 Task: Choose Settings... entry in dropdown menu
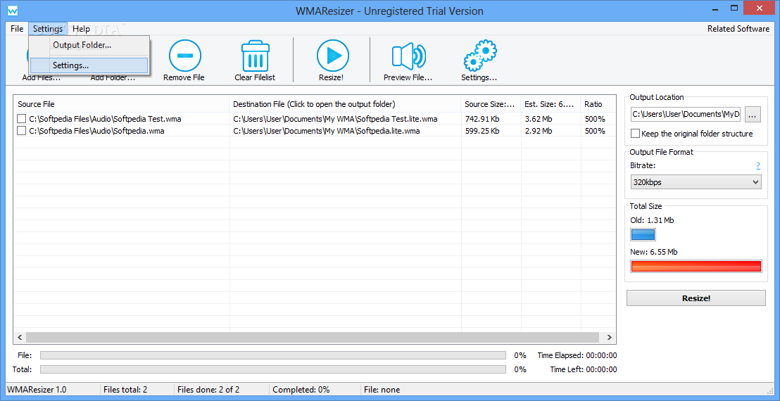(89, 65)
